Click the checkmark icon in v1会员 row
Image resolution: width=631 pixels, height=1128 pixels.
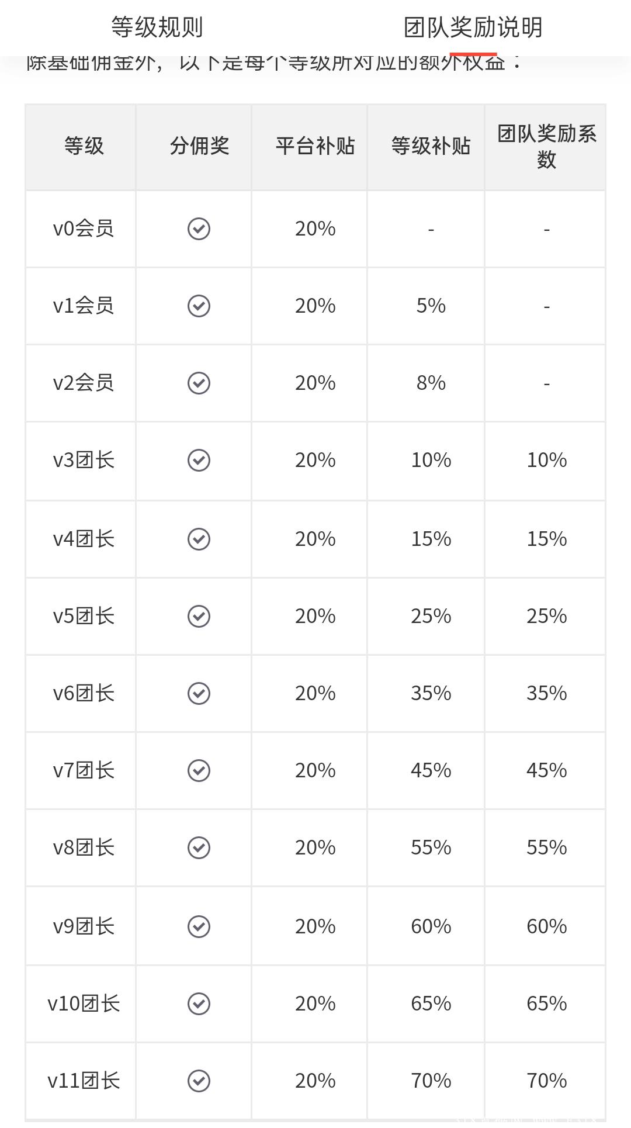199,306
